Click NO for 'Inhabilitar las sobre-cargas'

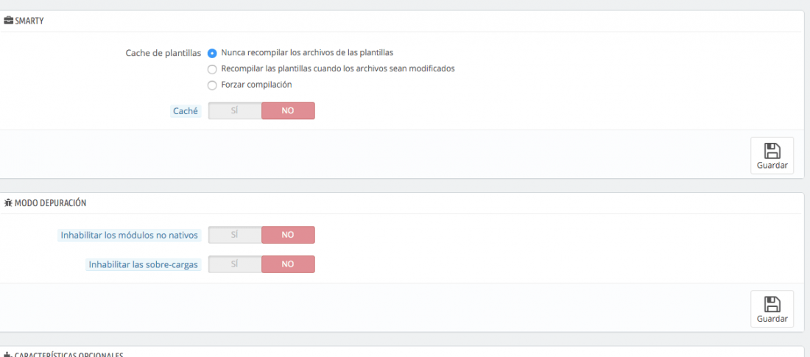288,264
